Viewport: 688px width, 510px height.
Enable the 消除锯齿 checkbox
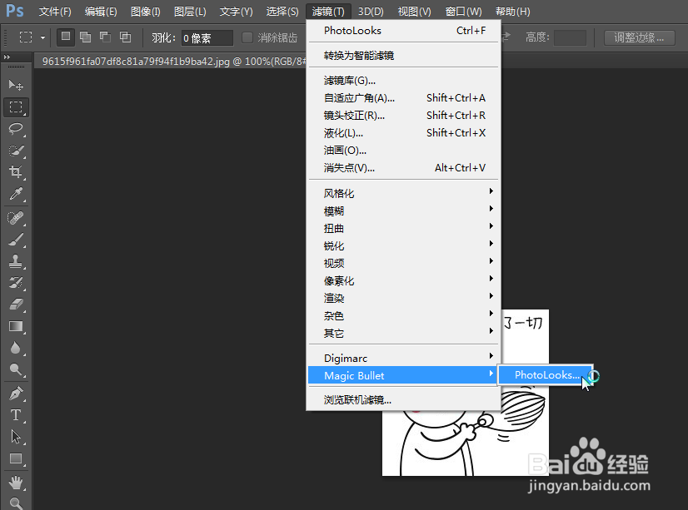247,37
